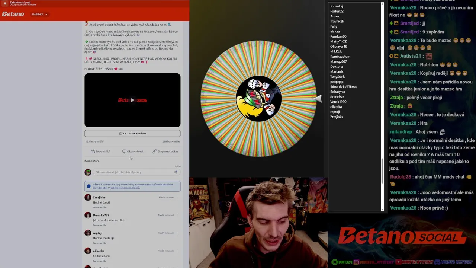Like Deniska777's comment 'jako zas docela dost lidu'
Image resolution: width=476 pixels, height=268 pixels.
pyautogui.click(x=100, y=225)
